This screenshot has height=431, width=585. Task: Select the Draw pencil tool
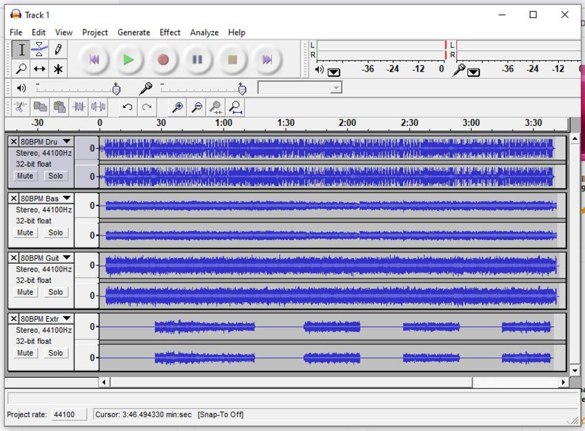(58, 50)
